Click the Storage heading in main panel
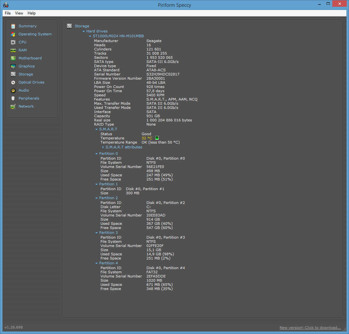 82,26
